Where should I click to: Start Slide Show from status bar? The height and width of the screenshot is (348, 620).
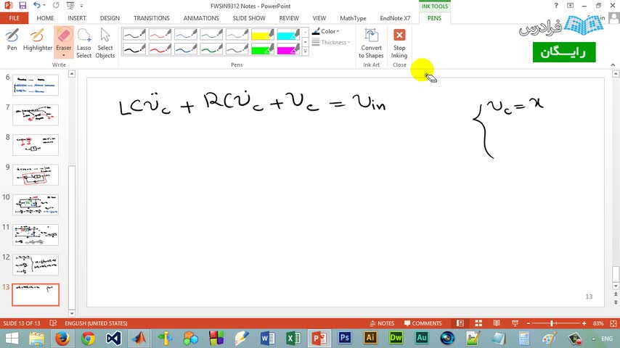click(x=515, y=323)
